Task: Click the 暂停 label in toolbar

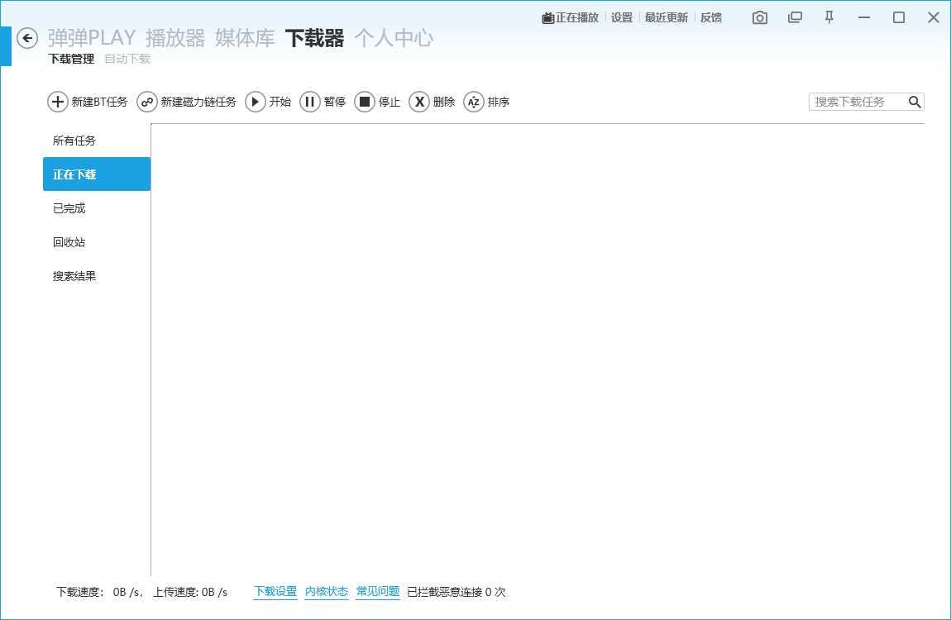Action: click(x=335, y=102)
